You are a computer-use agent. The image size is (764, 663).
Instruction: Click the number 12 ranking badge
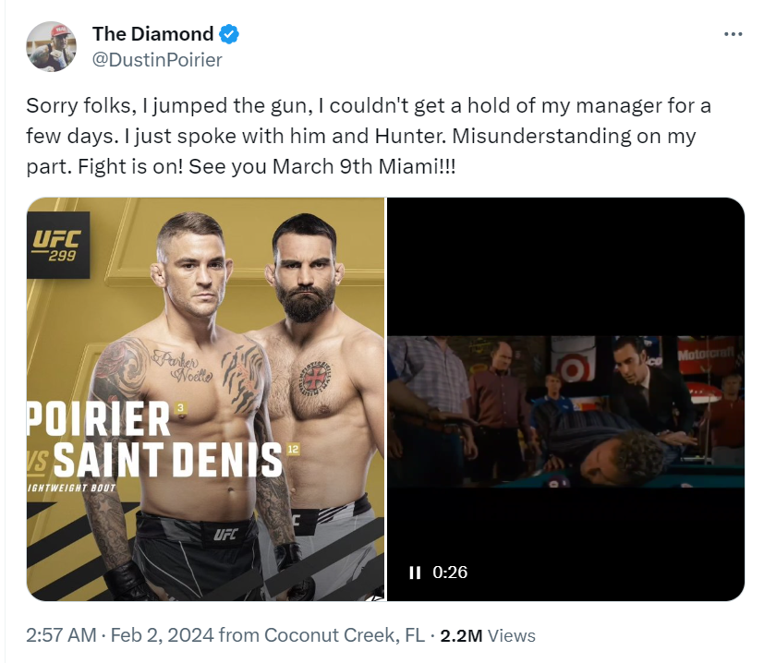[x=295, y=450]
